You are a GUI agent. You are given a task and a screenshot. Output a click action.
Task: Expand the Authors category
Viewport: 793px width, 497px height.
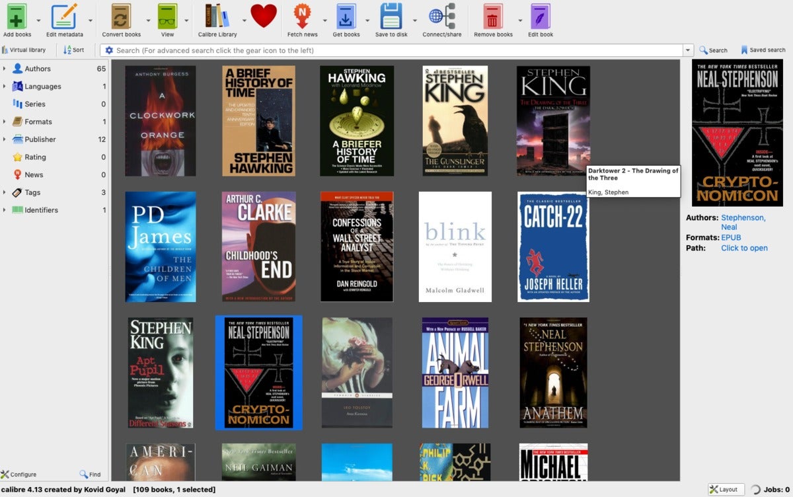coord(5,69)
